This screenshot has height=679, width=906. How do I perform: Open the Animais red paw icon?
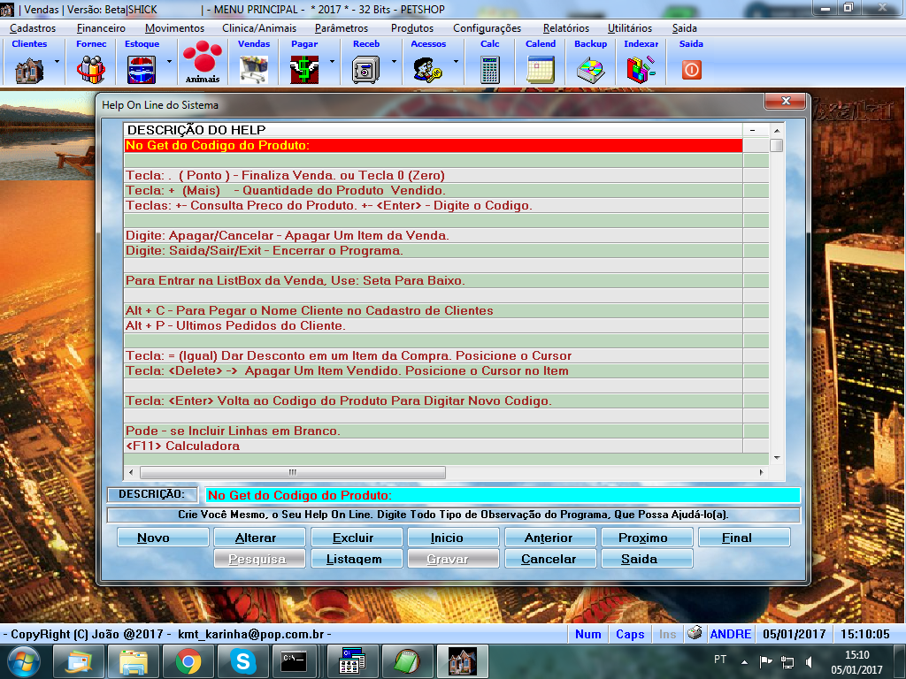(203, 62)
